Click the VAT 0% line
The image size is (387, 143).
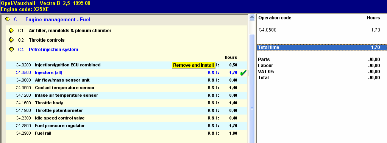pos(319,72)
